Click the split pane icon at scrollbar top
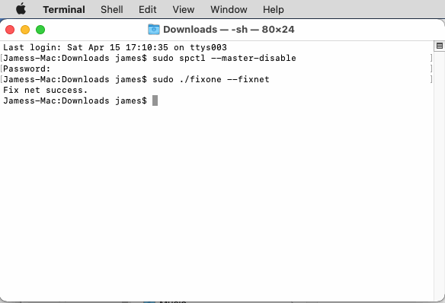The image size is (445, 303). [440, 46]
